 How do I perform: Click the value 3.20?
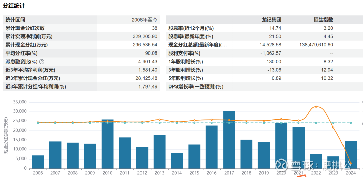click(x=328, y=28)
